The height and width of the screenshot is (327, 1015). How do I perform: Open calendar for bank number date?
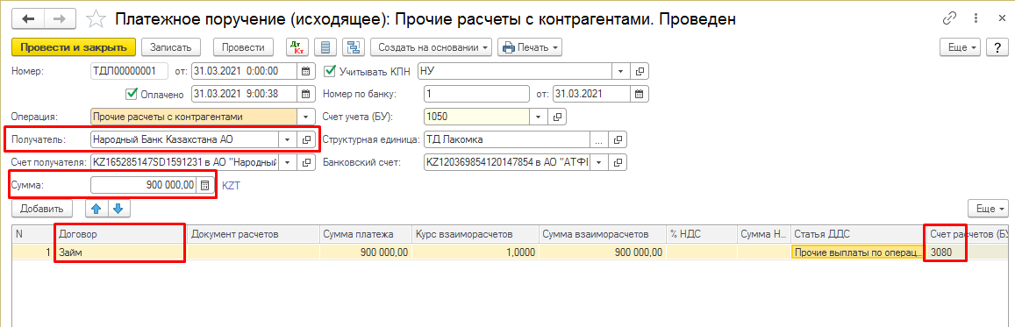[640, 94]
